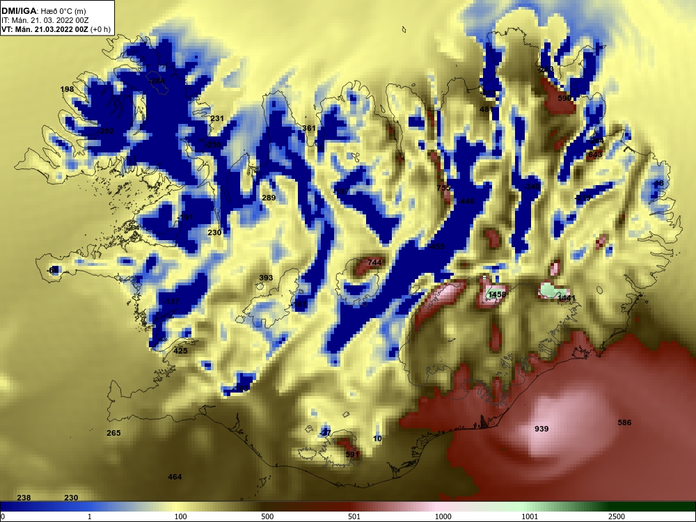696x522 pixels.
Task: Click the 425 value label
Action: (180, 351)
